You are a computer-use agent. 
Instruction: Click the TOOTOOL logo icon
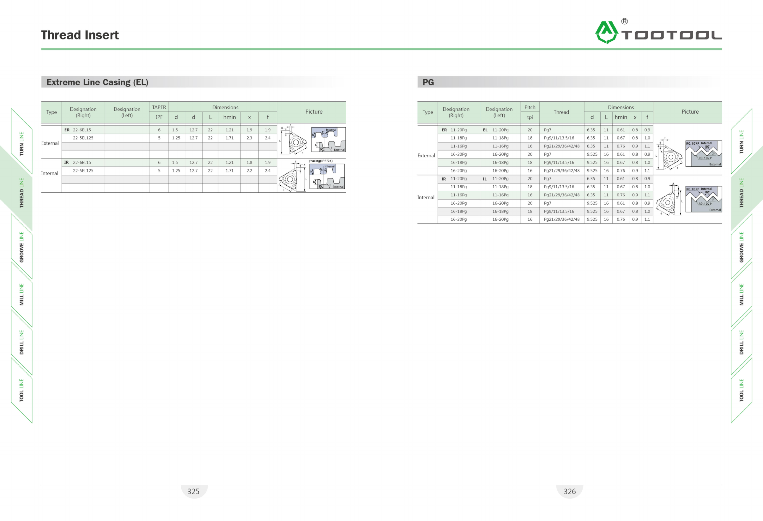coord(607,32)
